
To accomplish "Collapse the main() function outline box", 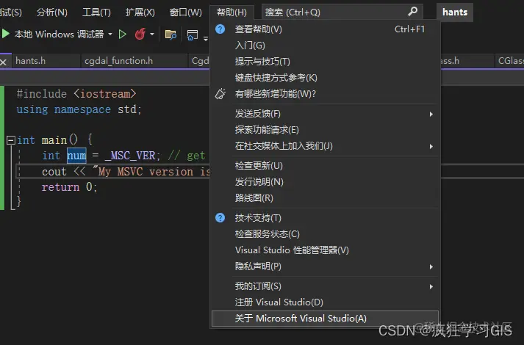I will 11,140.
